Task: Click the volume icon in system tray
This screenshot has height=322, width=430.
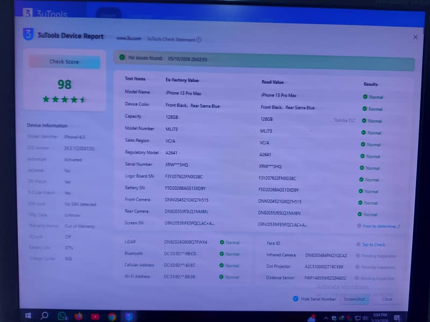Action: pos(365,318)
